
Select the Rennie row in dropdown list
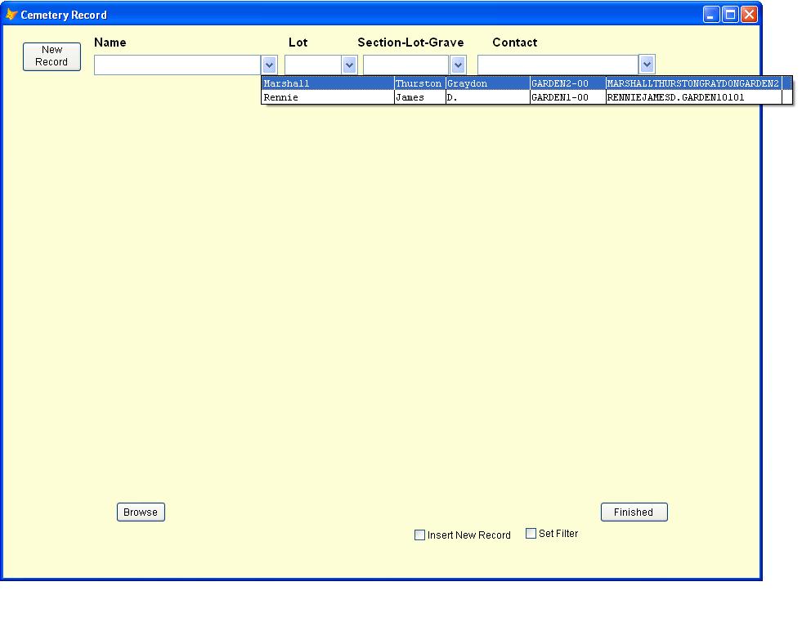coord(526,97)
